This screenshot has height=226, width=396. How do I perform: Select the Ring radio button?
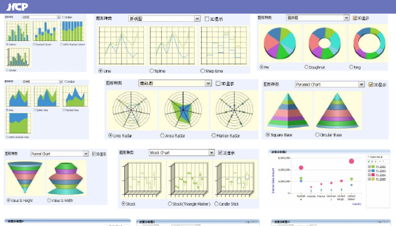[351, 67]
